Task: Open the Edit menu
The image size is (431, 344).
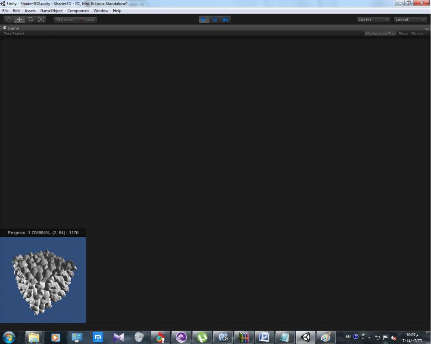Action: [x=16, y=11]
